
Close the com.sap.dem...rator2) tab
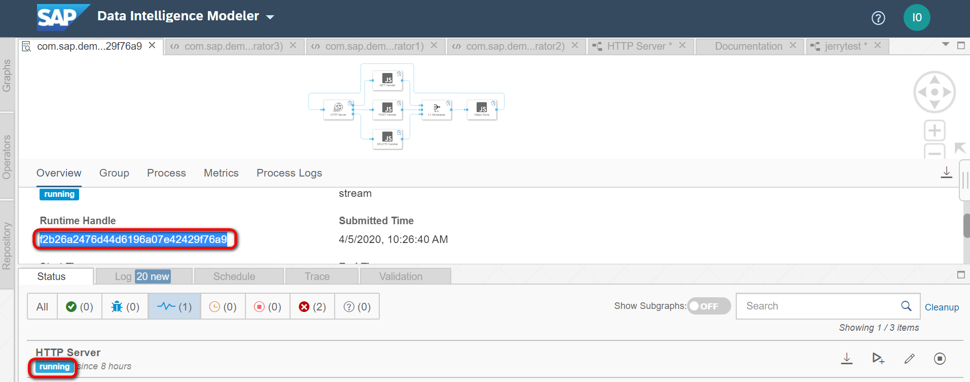point(575,46)
